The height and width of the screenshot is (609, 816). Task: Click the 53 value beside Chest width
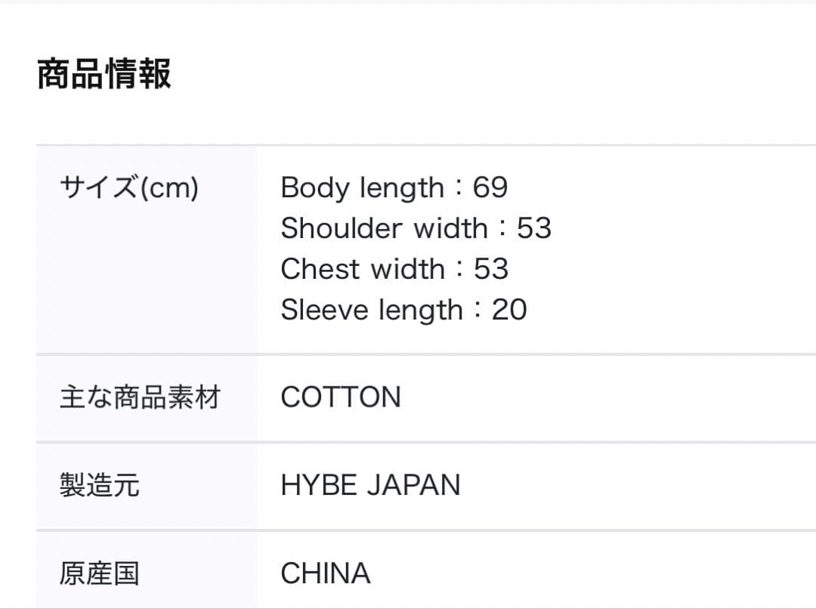point(491,269)
